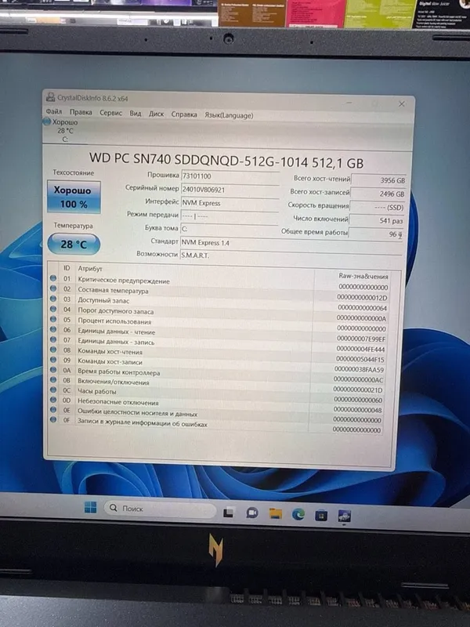
Task: Open File Explorer from the taskbar
Action: 276,513
